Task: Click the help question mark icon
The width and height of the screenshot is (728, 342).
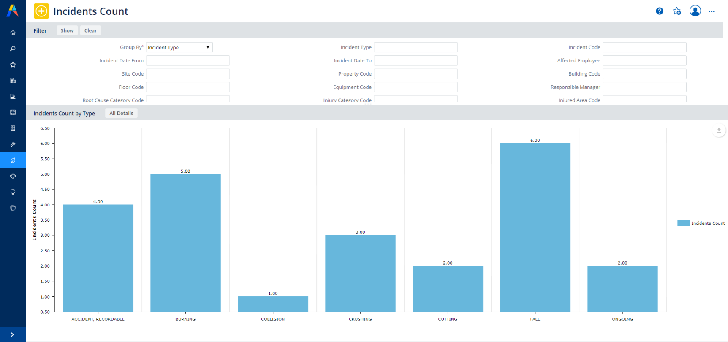Action: [x=659, y=11]
